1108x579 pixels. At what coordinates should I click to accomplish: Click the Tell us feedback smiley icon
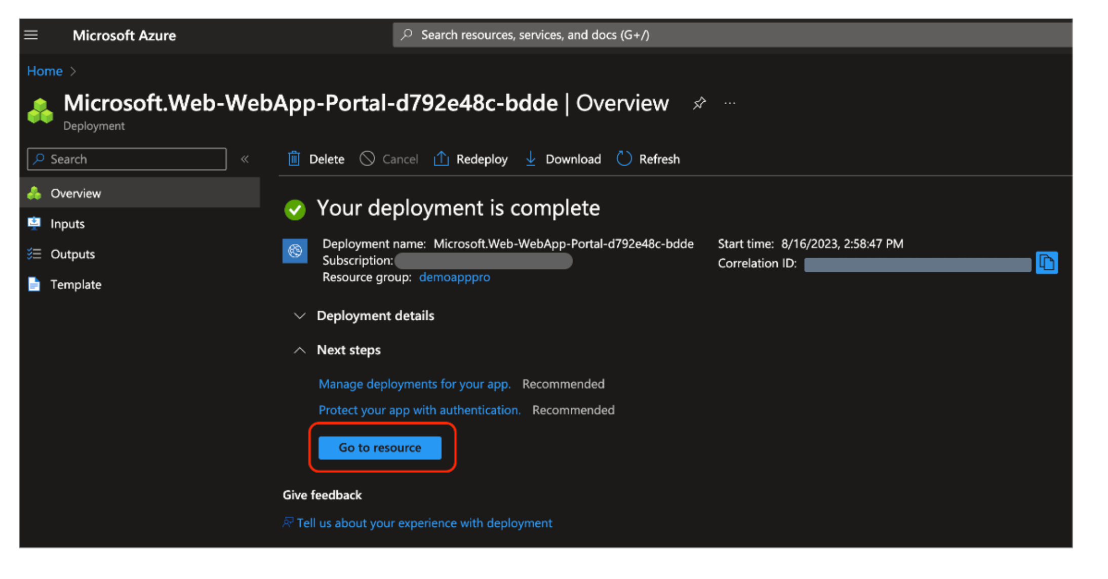tap(288, 522)
